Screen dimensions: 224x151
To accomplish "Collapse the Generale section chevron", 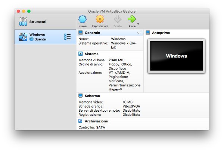I will point(139,33).
